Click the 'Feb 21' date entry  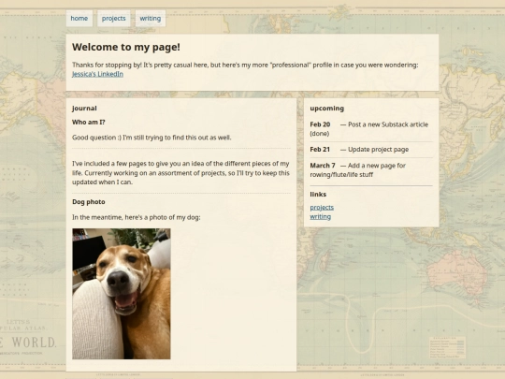[x=320, y=150]
